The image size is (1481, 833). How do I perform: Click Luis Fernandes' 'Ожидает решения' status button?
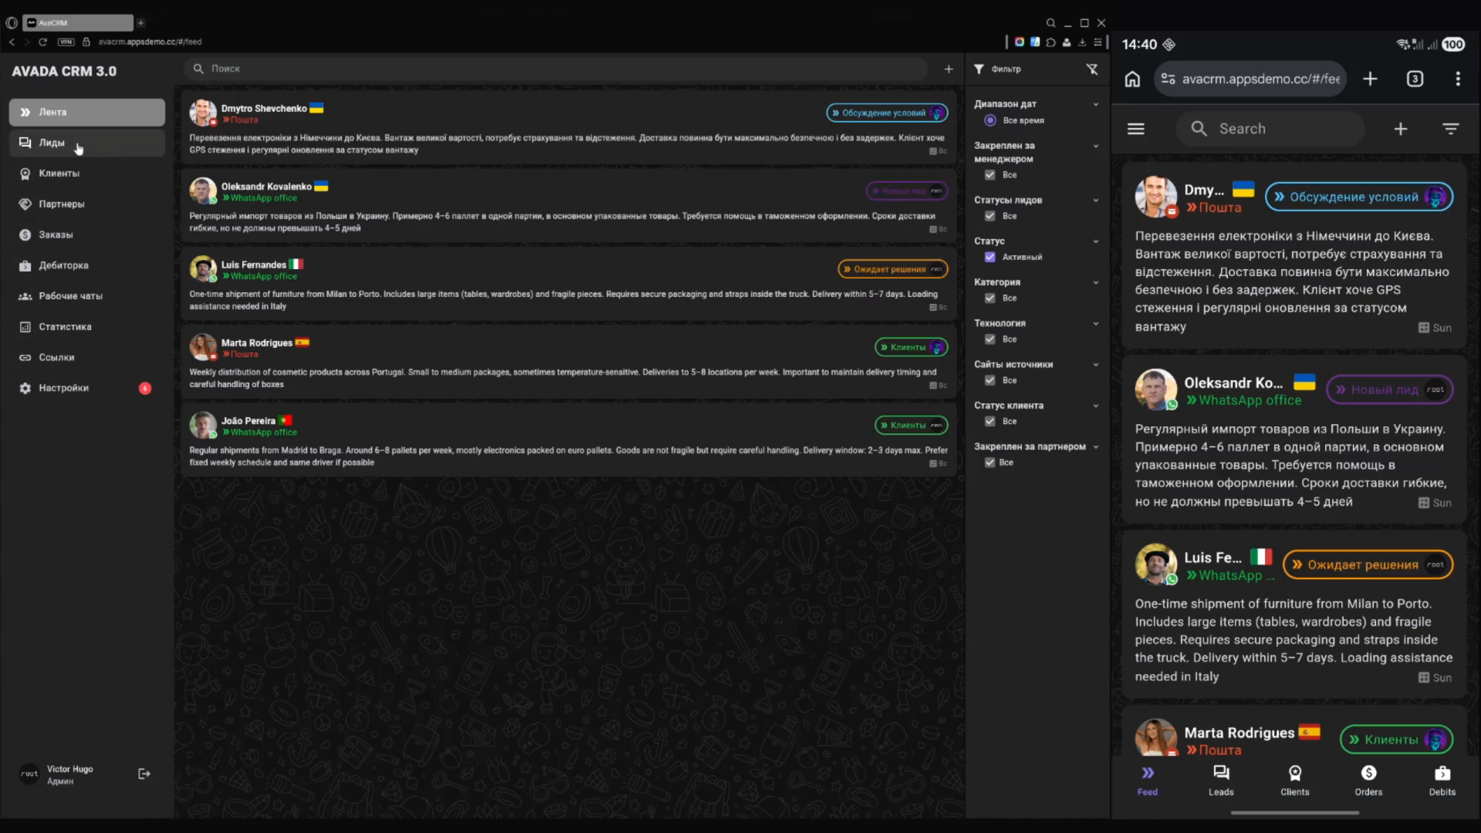tap(892, 269)
